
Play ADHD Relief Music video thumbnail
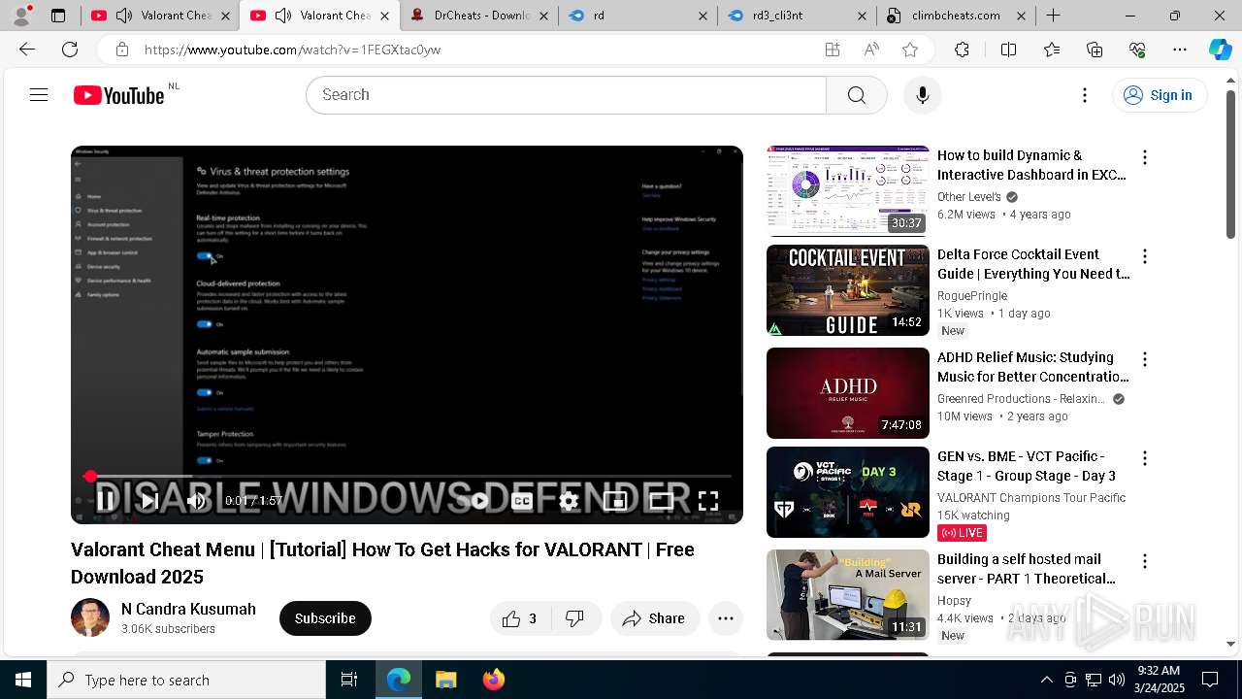click(848, 393)
